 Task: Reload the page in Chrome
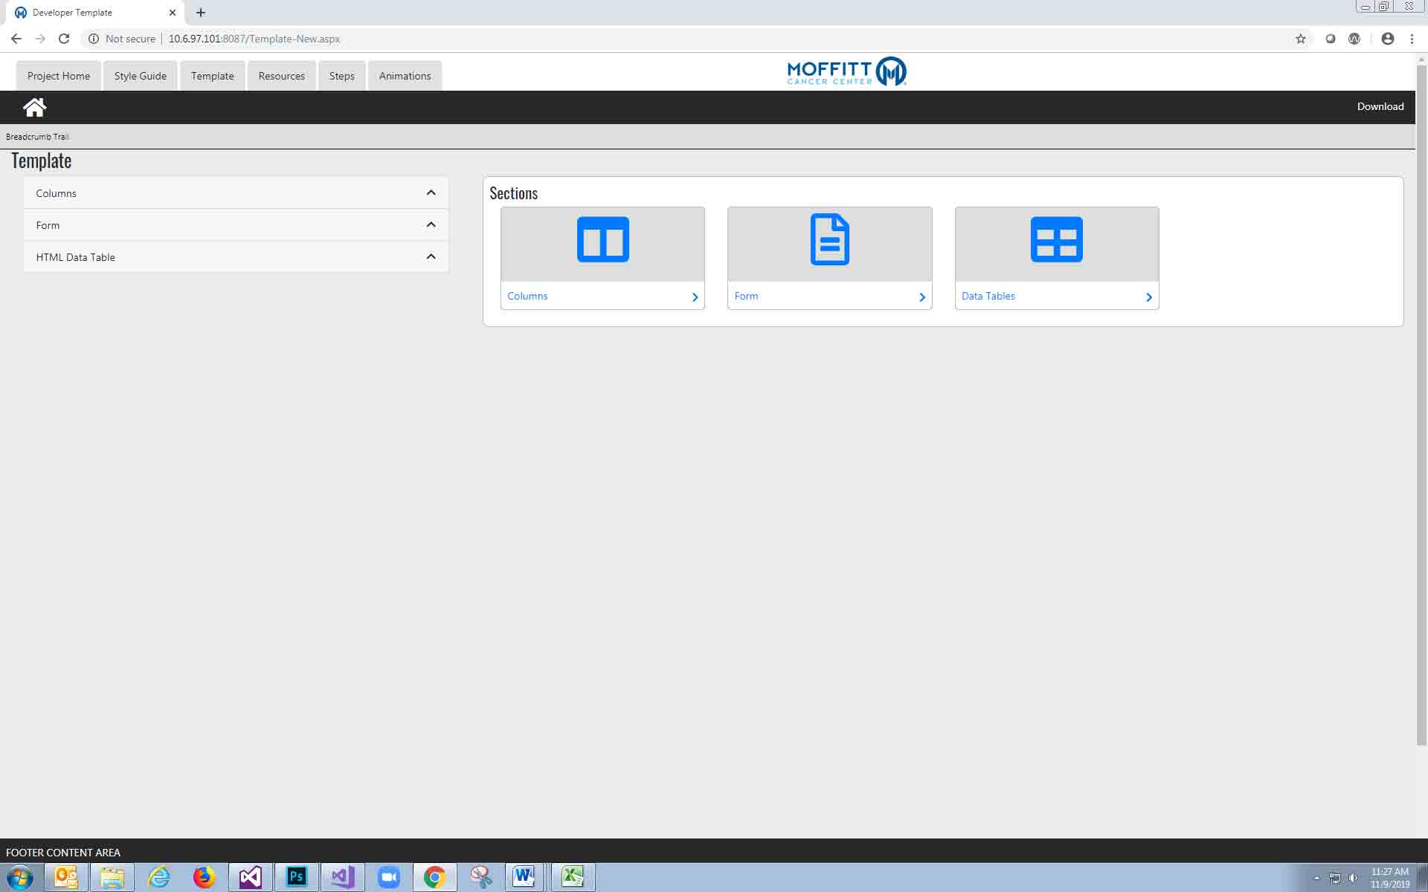pyautogui.click(x=64, y=39)
